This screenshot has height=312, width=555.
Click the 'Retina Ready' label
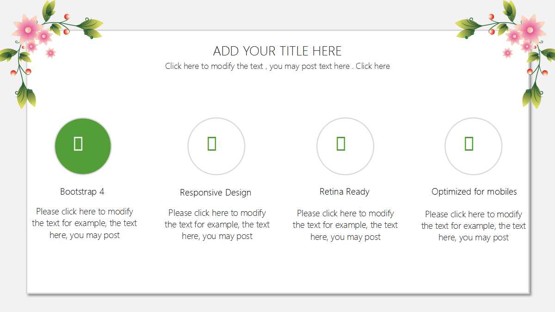pyautogui.click(x=345, y=191)
